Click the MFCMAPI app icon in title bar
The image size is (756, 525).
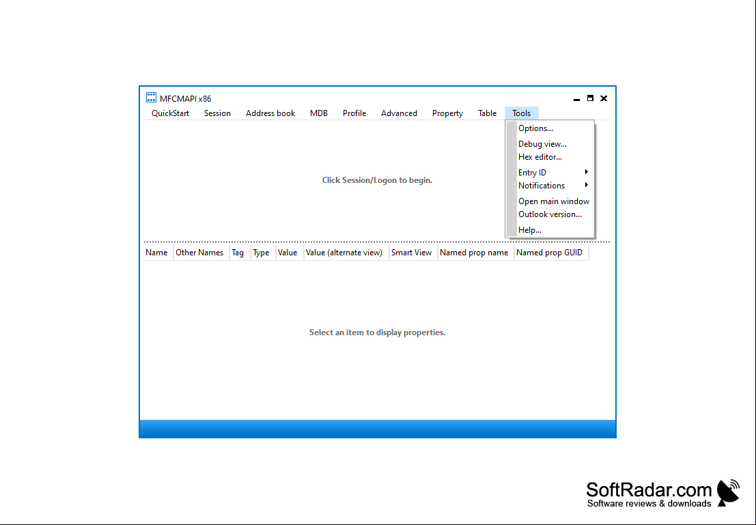coord(151,98)
